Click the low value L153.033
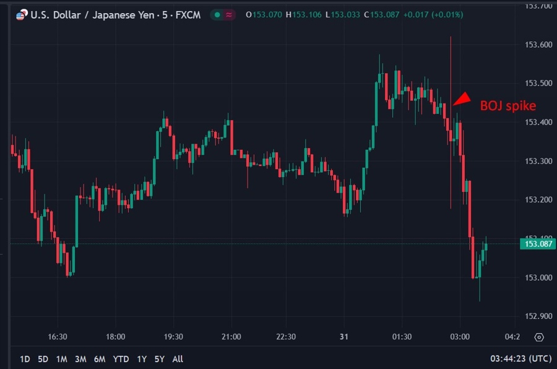 343,15
